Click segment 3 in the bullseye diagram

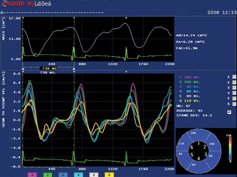206,154
